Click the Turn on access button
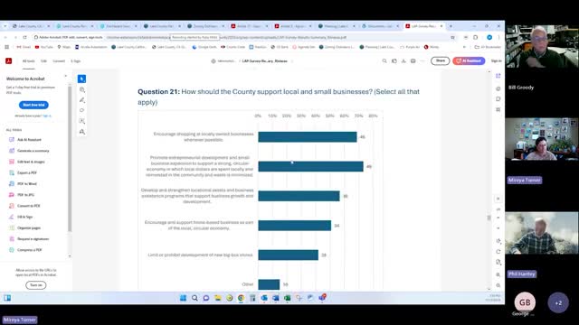 coord(36,285)
